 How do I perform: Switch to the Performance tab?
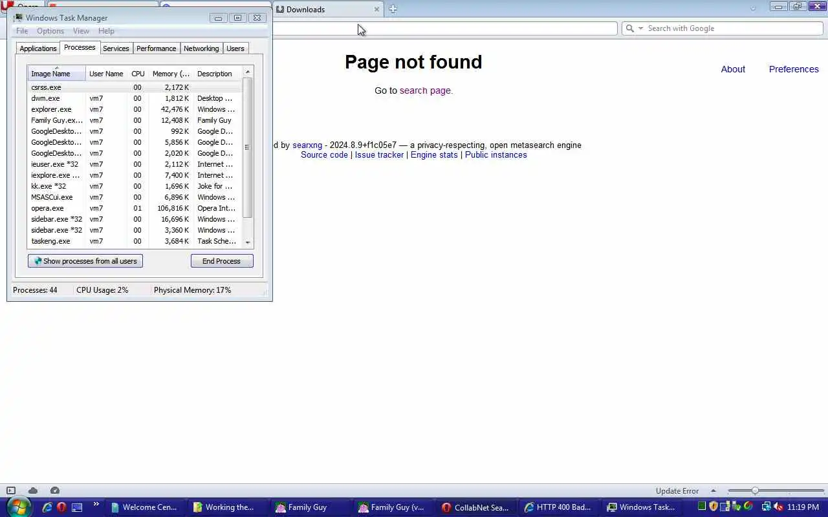click(156, 48)
